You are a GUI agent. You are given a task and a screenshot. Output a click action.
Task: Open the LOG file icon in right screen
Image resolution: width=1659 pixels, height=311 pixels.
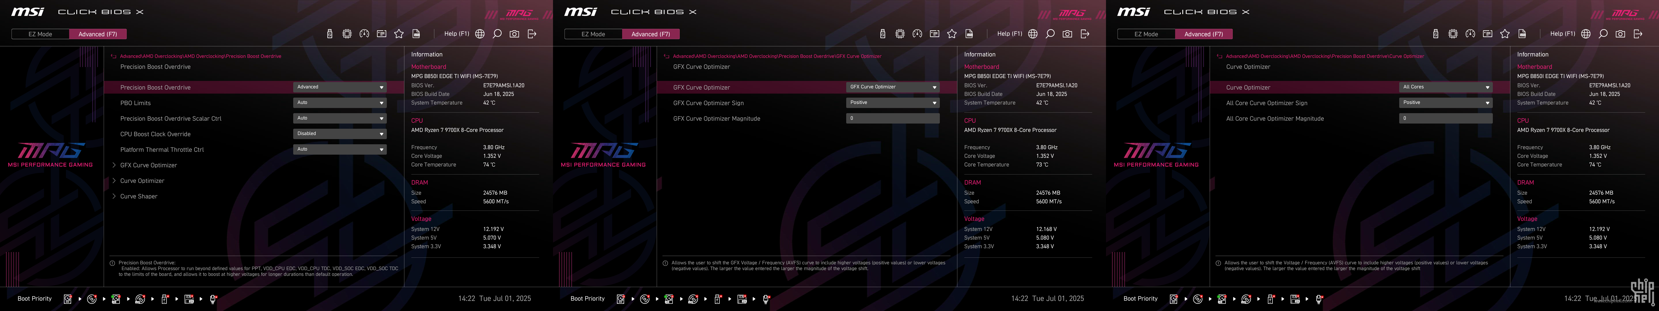tap(1522, 34)
